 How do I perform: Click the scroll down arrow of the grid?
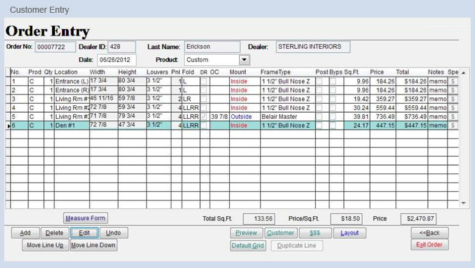463,203
